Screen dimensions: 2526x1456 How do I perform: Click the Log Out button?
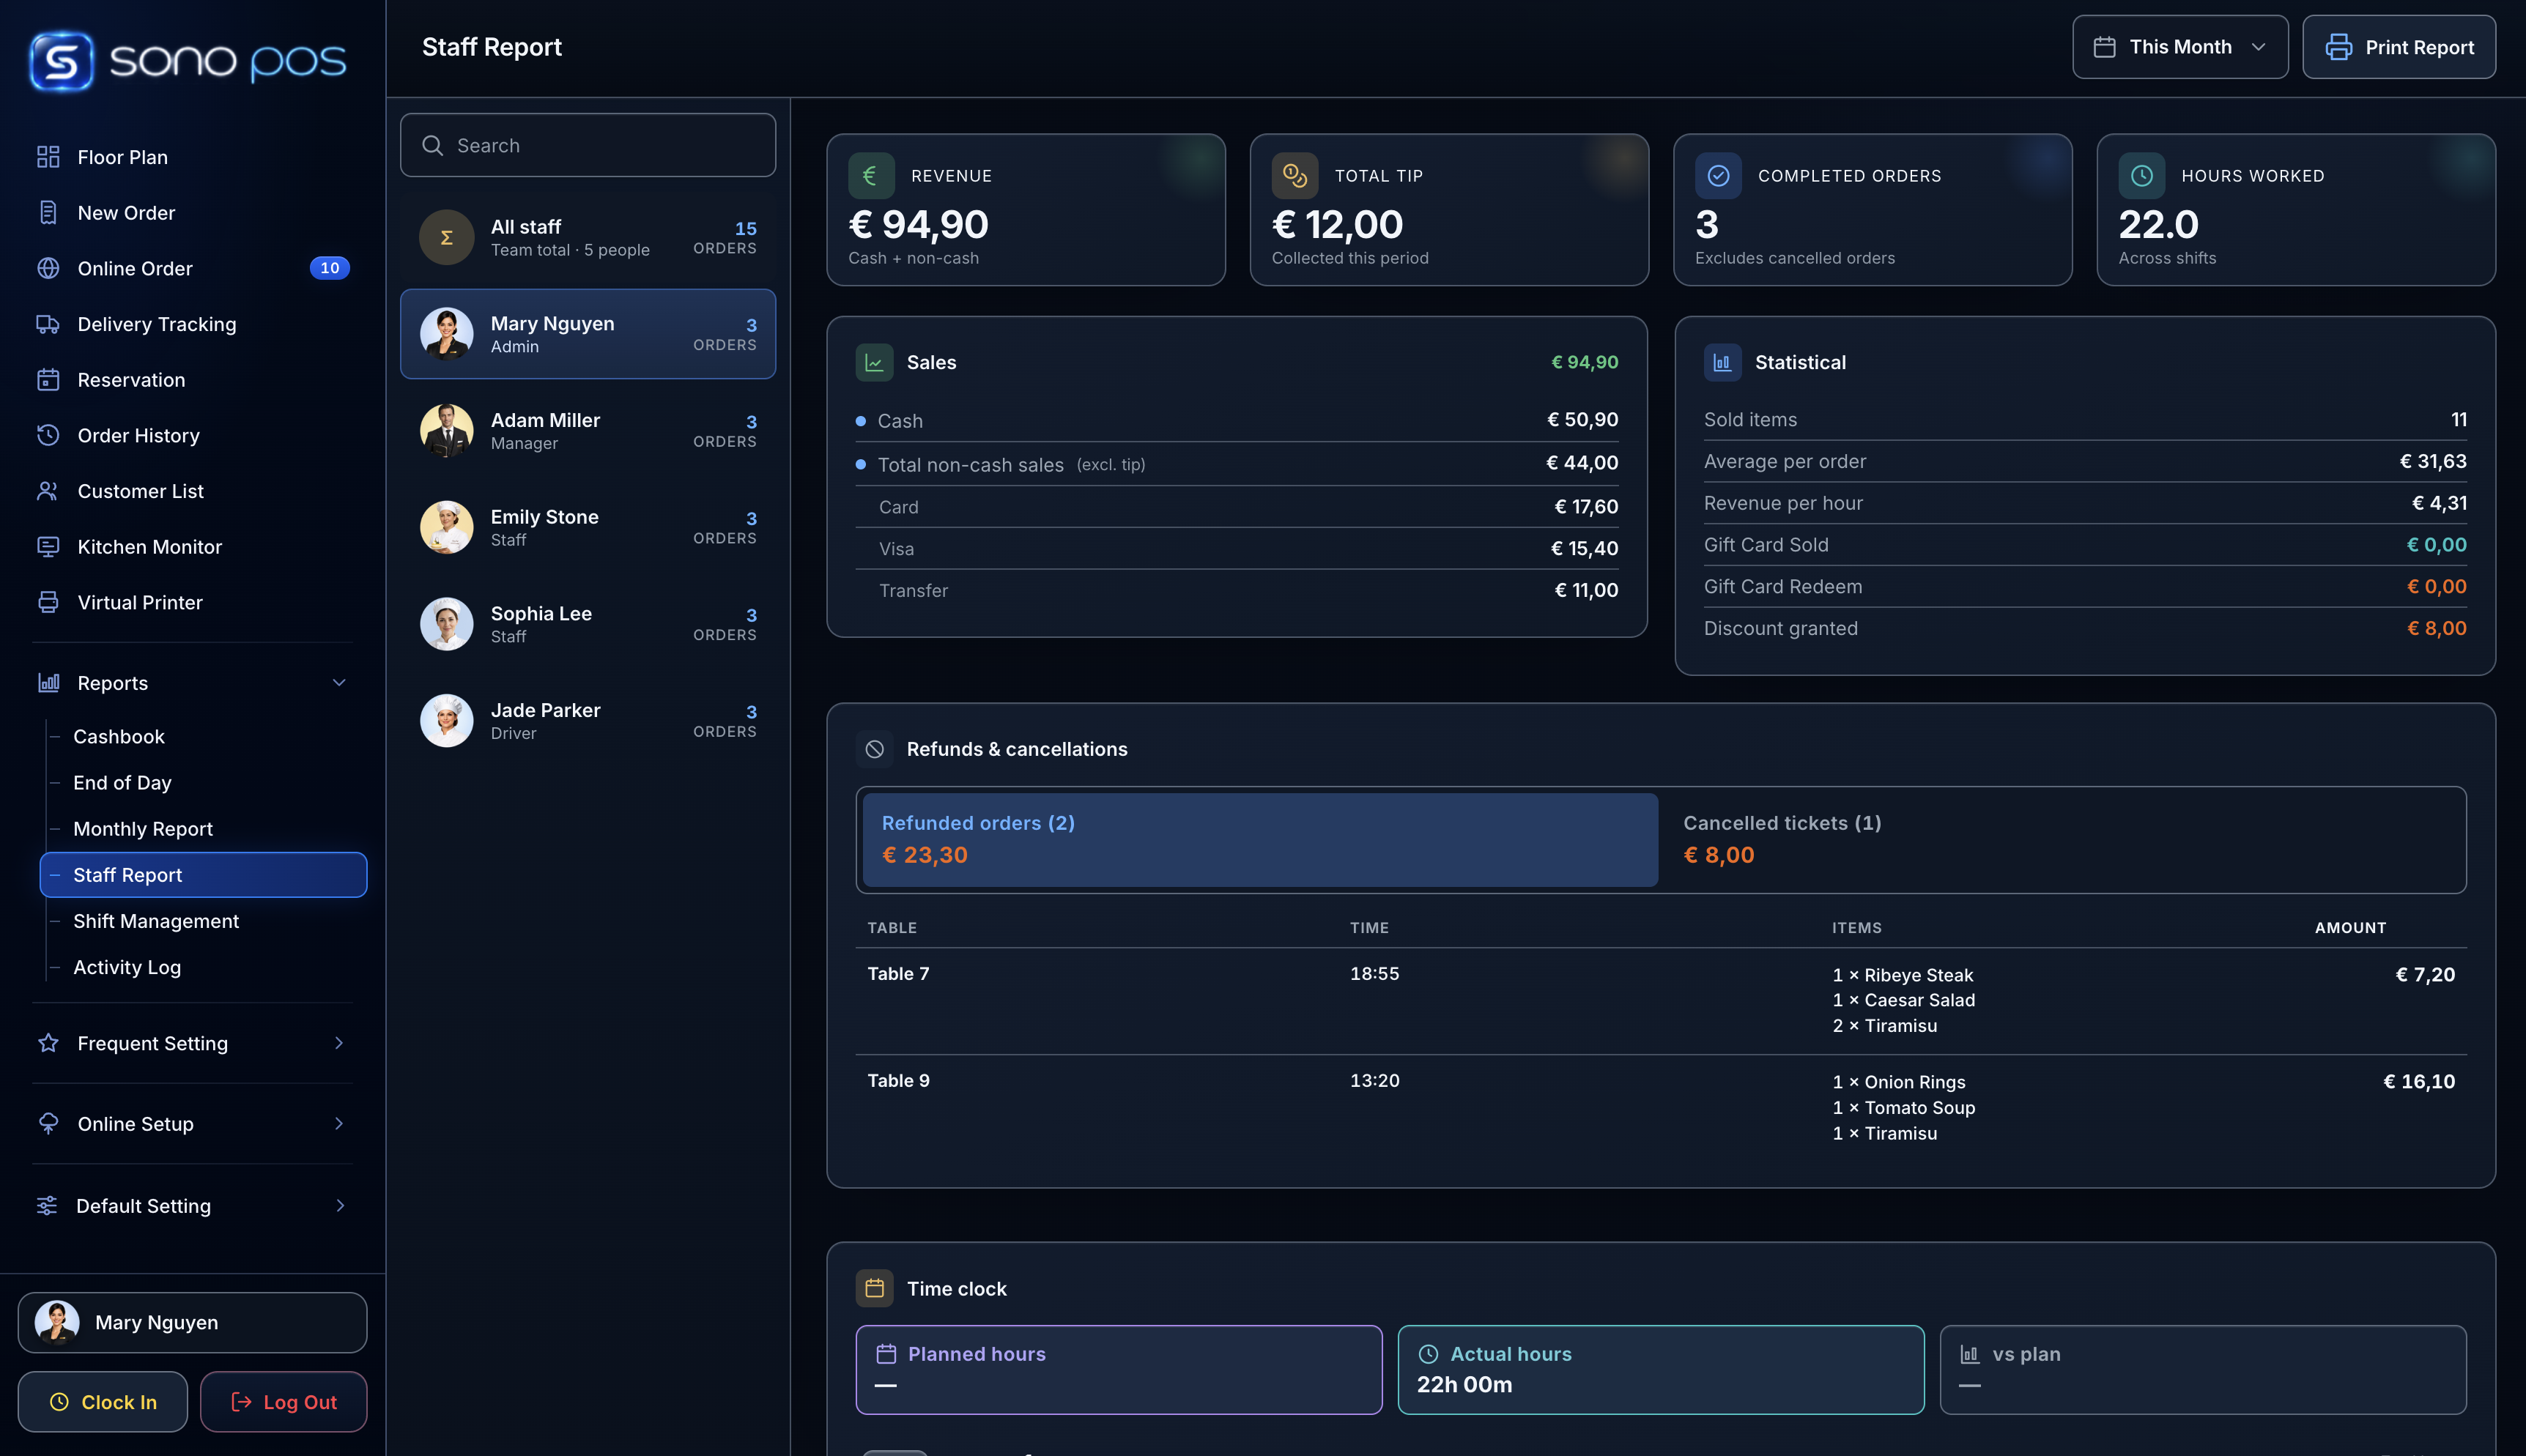(284, 1402)
